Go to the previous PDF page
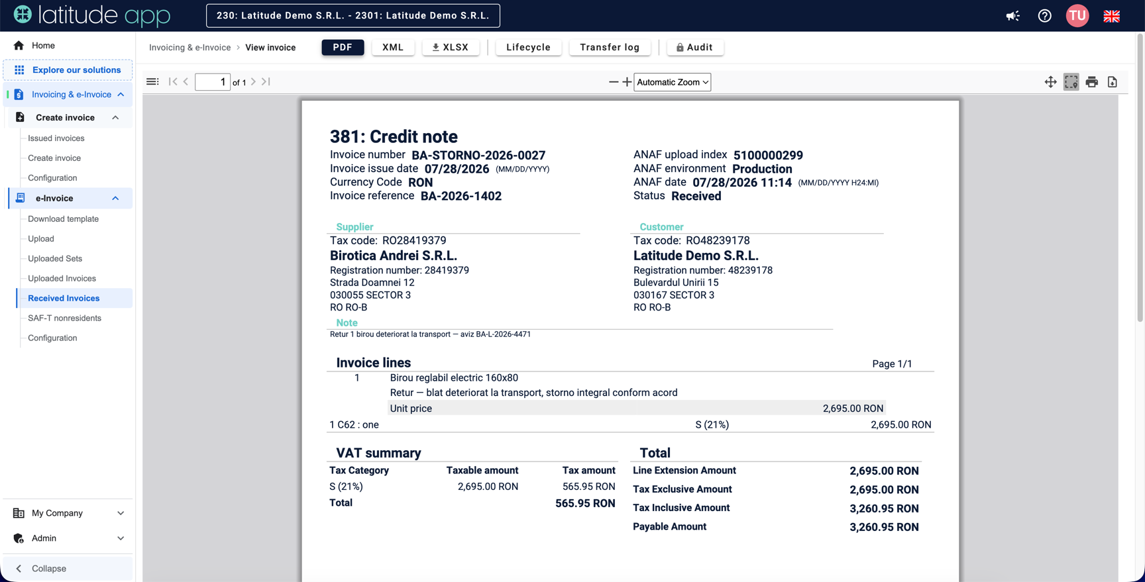1145x582 pixels. pos(186,82)
